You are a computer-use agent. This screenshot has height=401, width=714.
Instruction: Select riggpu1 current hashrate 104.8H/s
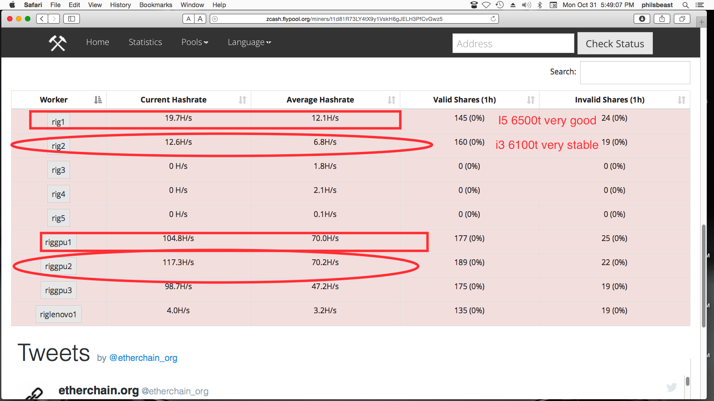(x=178, y=238)
